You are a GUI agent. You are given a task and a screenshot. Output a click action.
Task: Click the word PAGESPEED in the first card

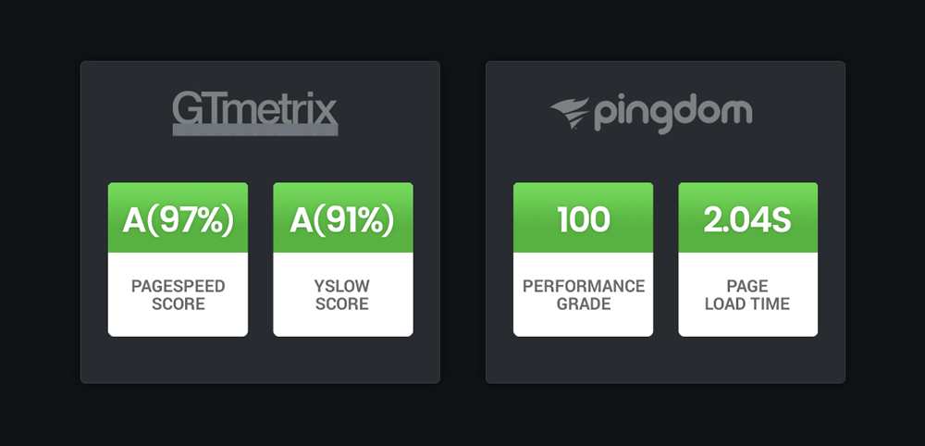tap(178, 287)
